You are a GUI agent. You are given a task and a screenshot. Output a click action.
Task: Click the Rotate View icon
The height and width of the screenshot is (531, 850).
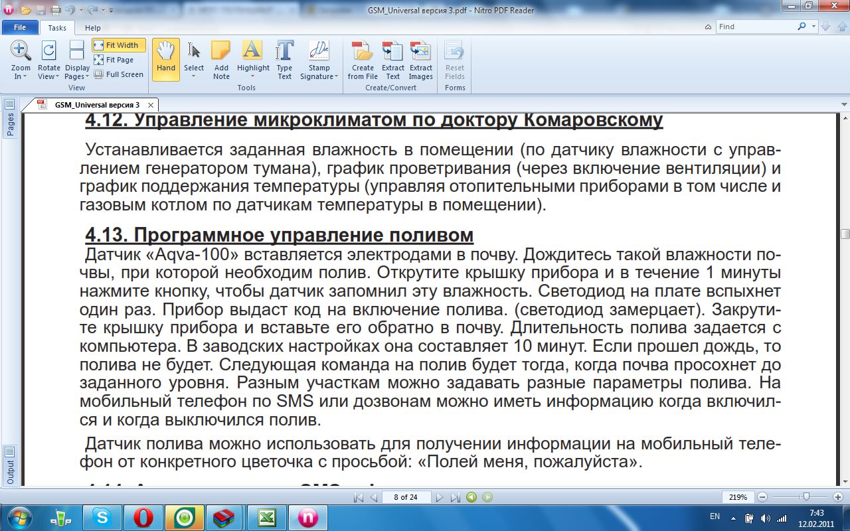tap(48, 50)
